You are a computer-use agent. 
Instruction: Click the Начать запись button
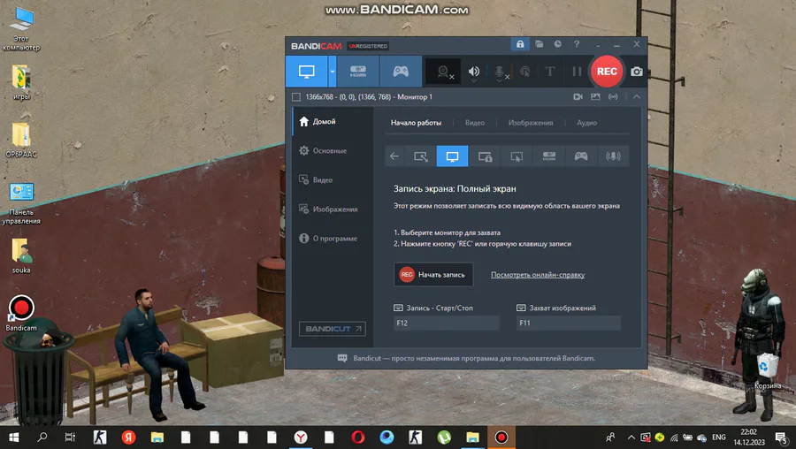[x=433, y=275]
